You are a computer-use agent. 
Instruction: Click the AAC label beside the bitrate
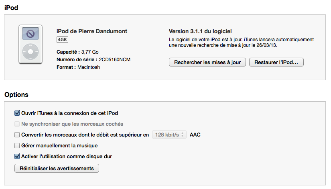point(195,135)
